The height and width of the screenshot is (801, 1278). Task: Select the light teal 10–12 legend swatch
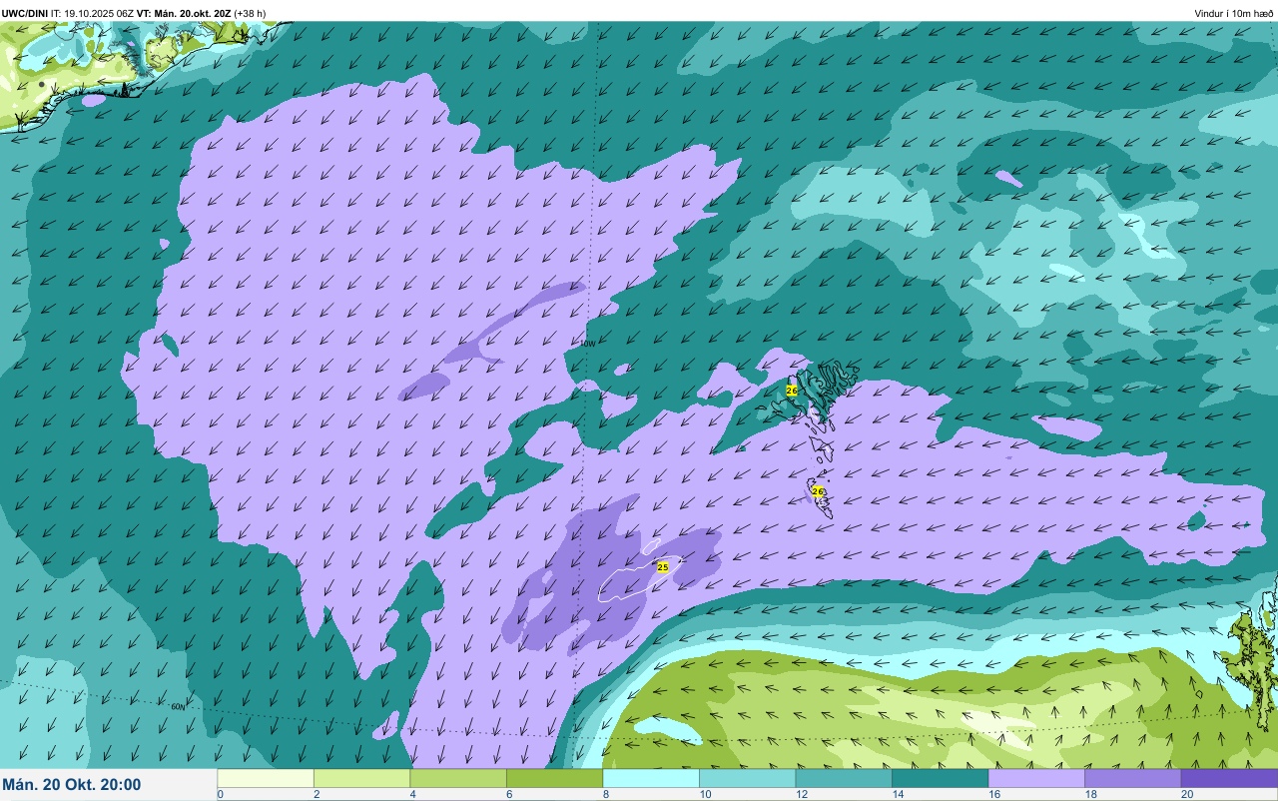click(747, 778)
